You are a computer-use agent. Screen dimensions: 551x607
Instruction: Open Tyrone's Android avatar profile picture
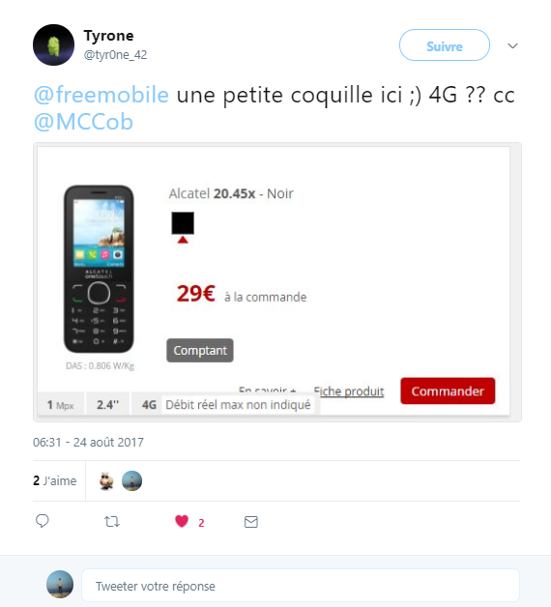point(53,44)
